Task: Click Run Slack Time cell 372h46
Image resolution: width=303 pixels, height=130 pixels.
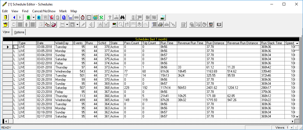Action: click(273, 75)
